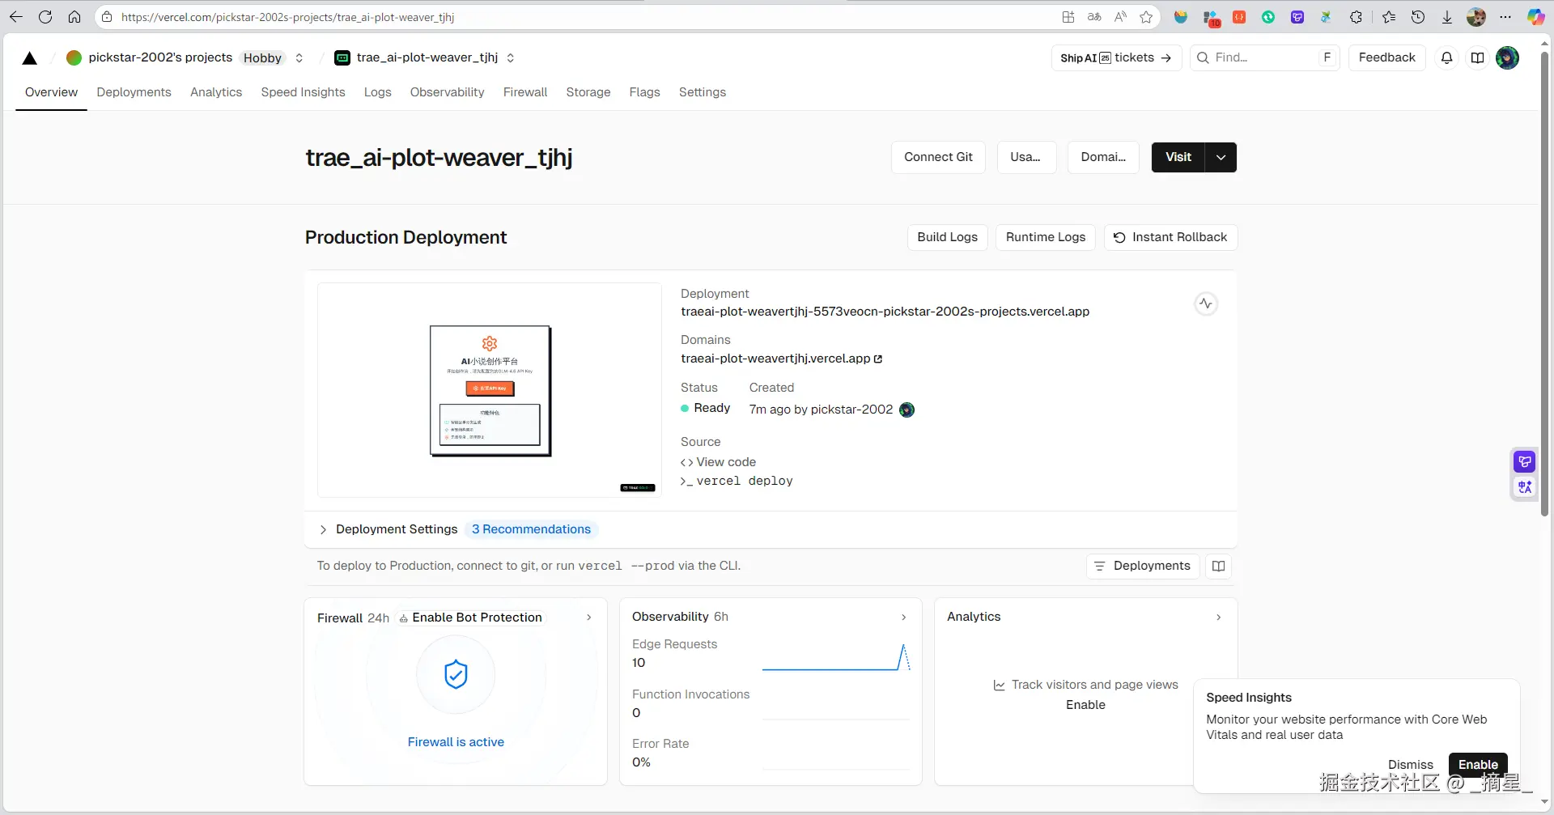1554x815 pixels.
Task: Open the Copilot sidebar icon
Action: [1535, 17]
